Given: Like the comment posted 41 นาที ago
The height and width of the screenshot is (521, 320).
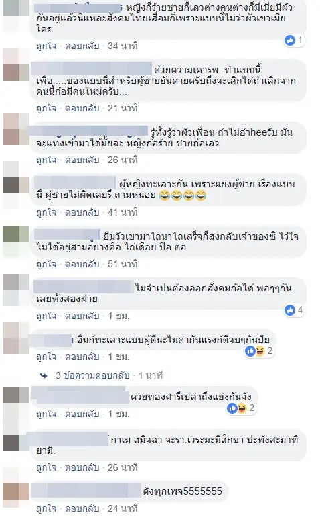Looking at the screenshot, I should (46, 212).
